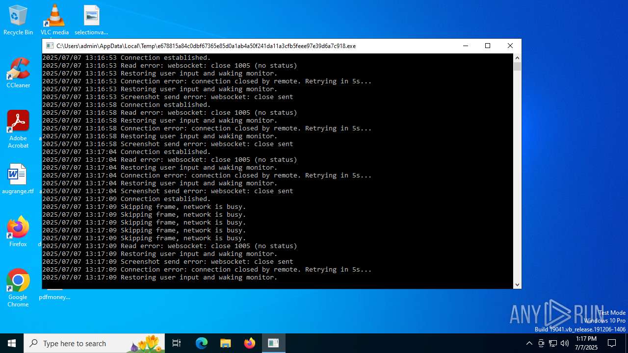Select the selectionva... image file icon

point(91,20)
